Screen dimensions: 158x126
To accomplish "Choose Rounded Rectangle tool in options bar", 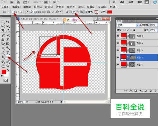I will tap(39, 12).
